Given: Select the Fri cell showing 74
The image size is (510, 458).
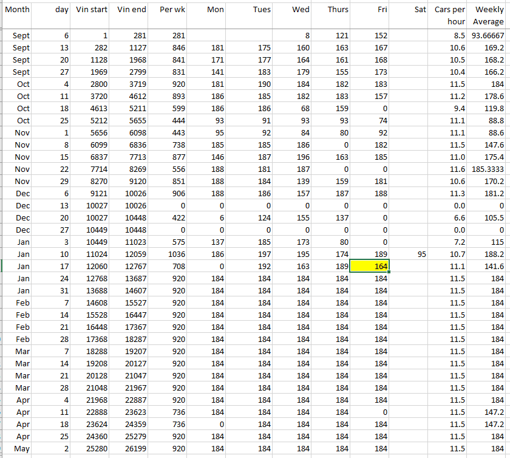Looking at the screenshot, I should click(369, 120).
